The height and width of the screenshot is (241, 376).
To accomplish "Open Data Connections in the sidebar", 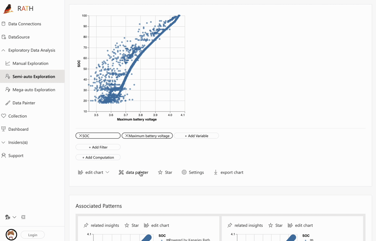I will click(24, 24).
